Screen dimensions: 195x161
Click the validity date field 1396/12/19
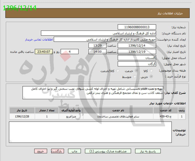(x=137, y=52)
